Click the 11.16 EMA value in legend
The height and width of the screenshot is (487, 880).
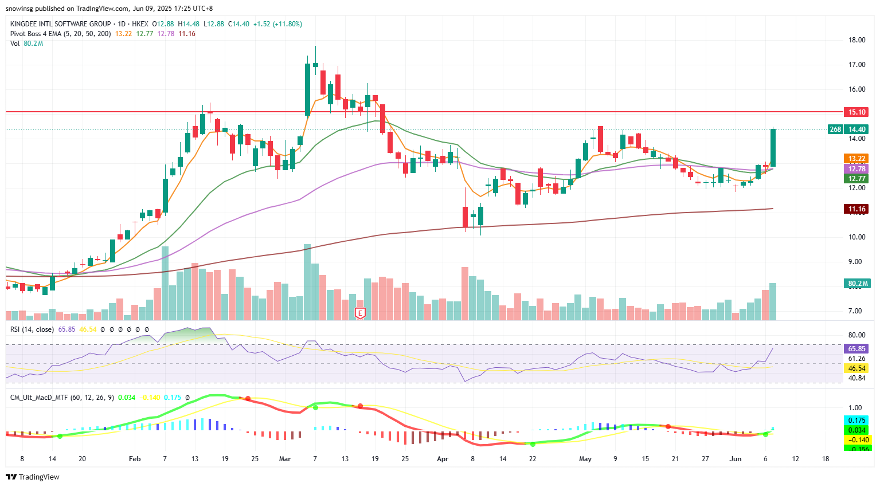pyautogui.click(x=187, y=34)
